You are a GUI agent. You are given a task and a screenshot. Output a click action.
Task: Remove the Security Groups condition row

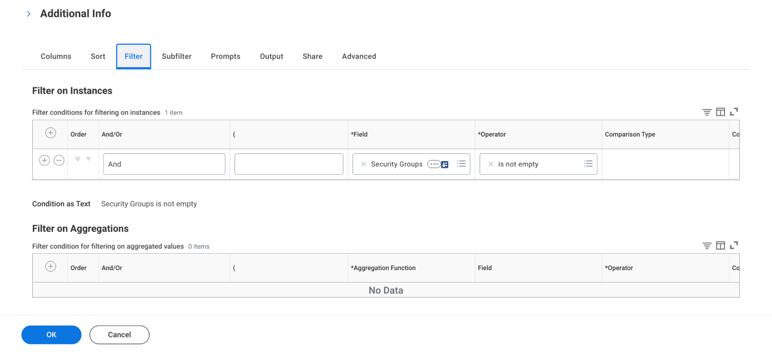59,160
